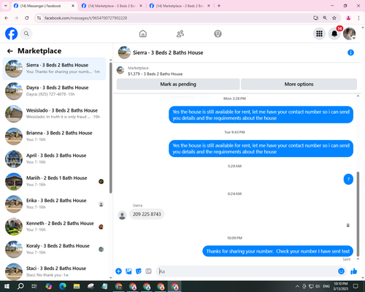Screen dimensions: 365x292
Task: Open Windows taskbar search
Action: pos(20,286)
